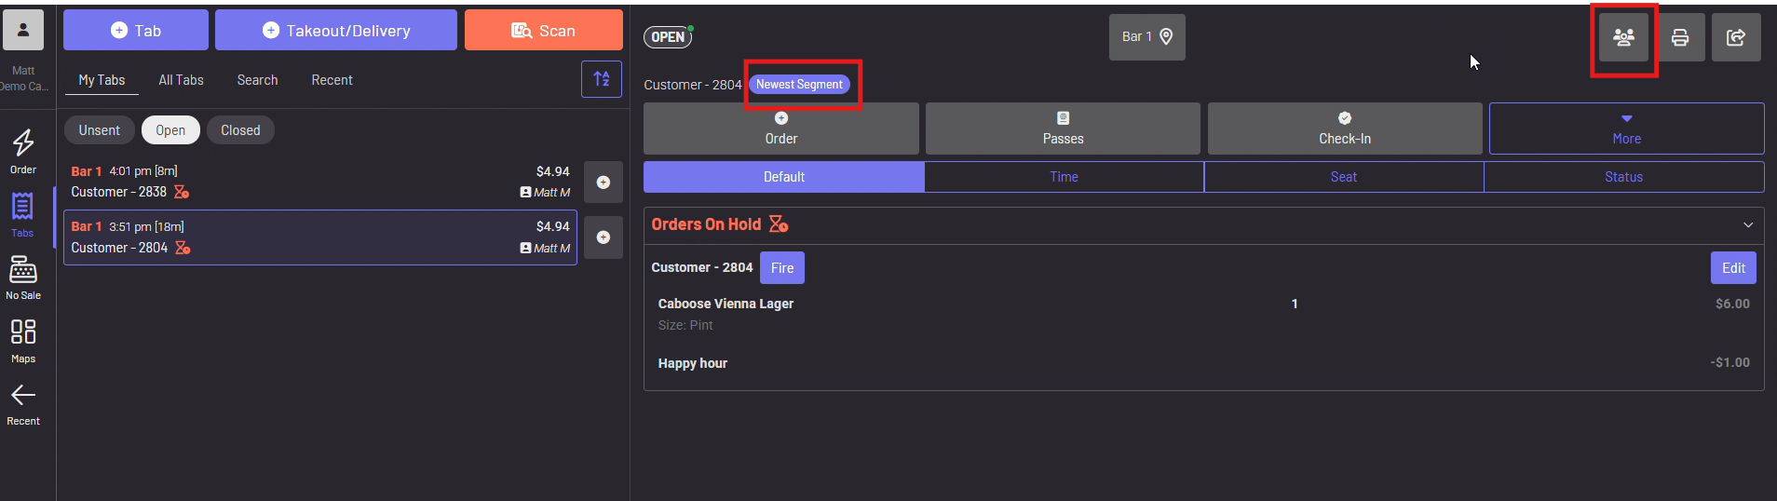Open the customers group icon button

coord(1623,37)
